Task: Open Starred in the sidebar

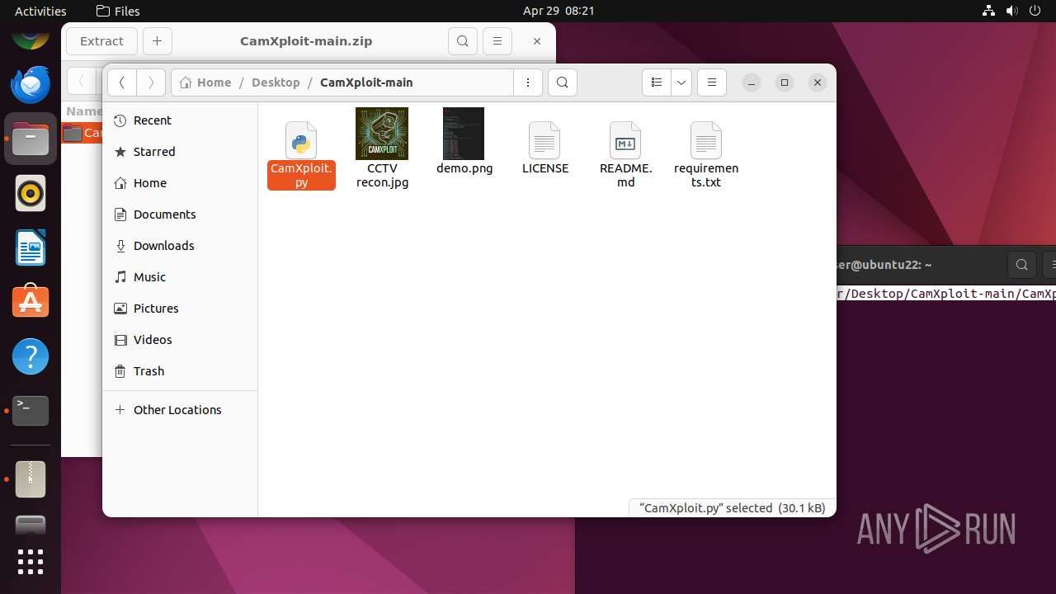Action: click(x=180, y=152)
